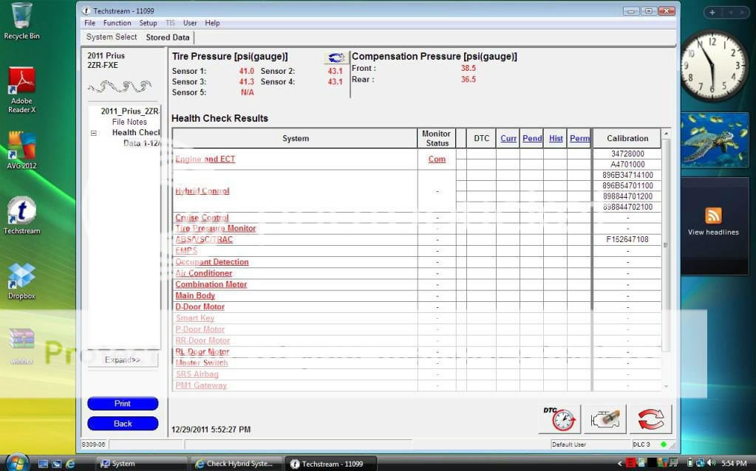Click the red refresh arrows icon
Screen dimensions: 756x471
coord(650,419)
